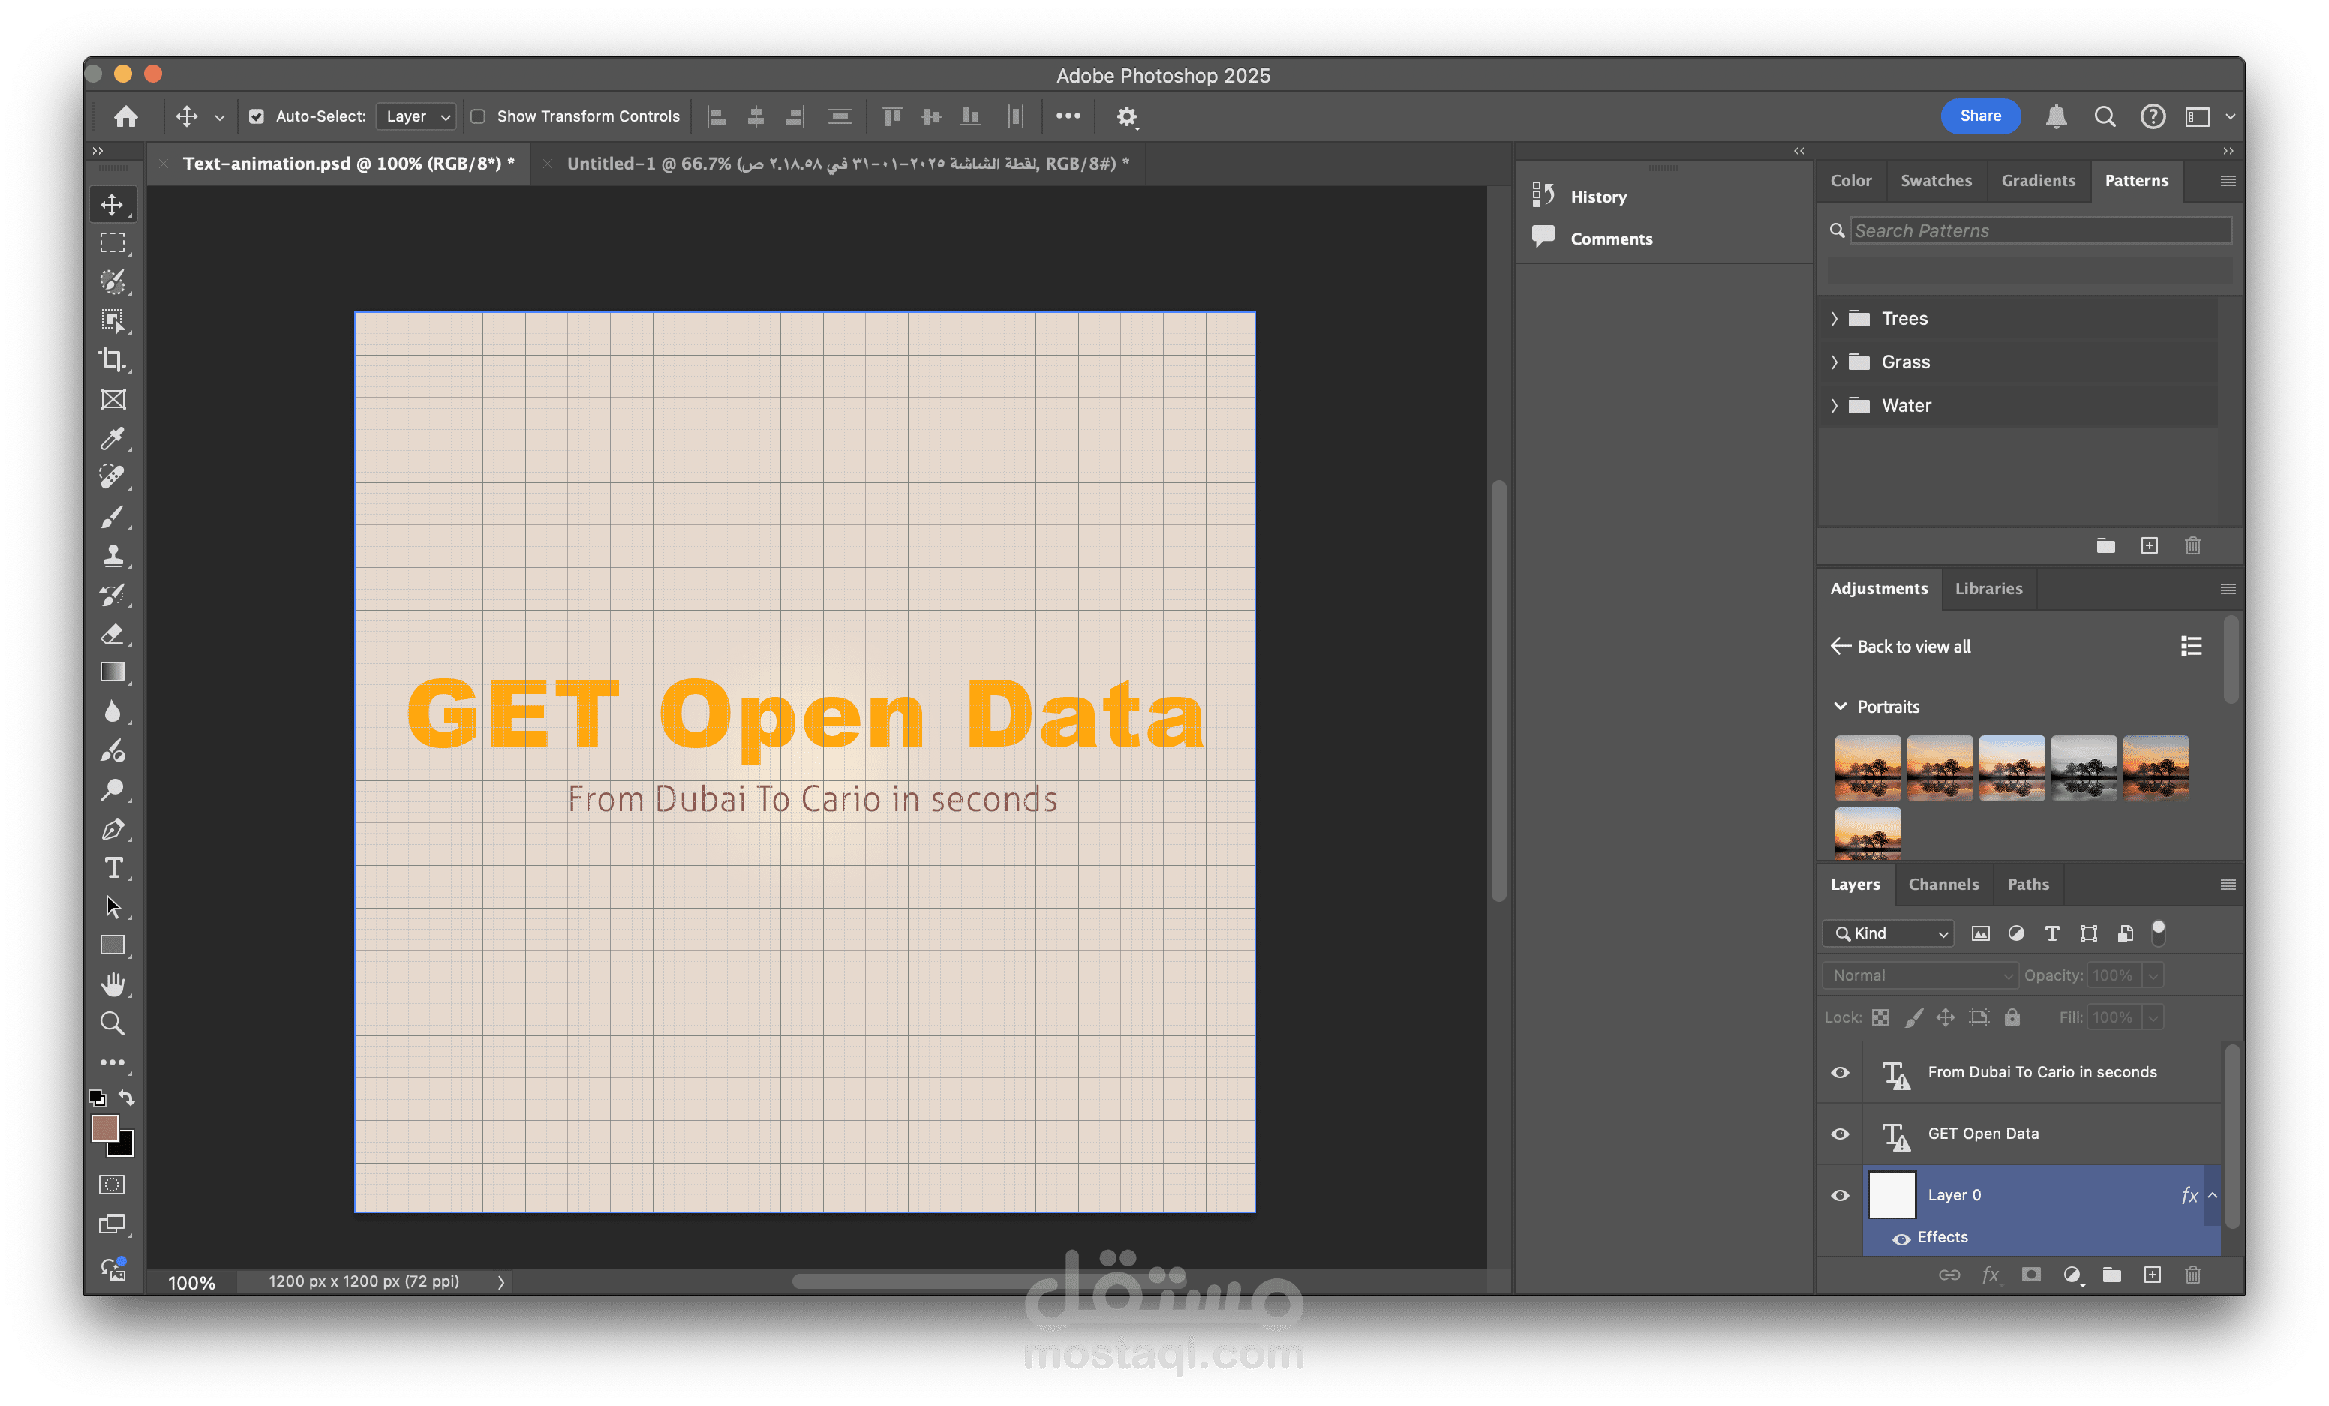Screen dimensions: 2329x1406
Task: Select the Eraser tool
Action: (112, 633)
